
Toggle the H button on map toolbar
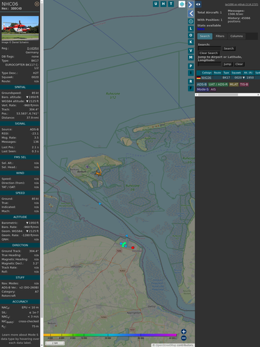163,4
